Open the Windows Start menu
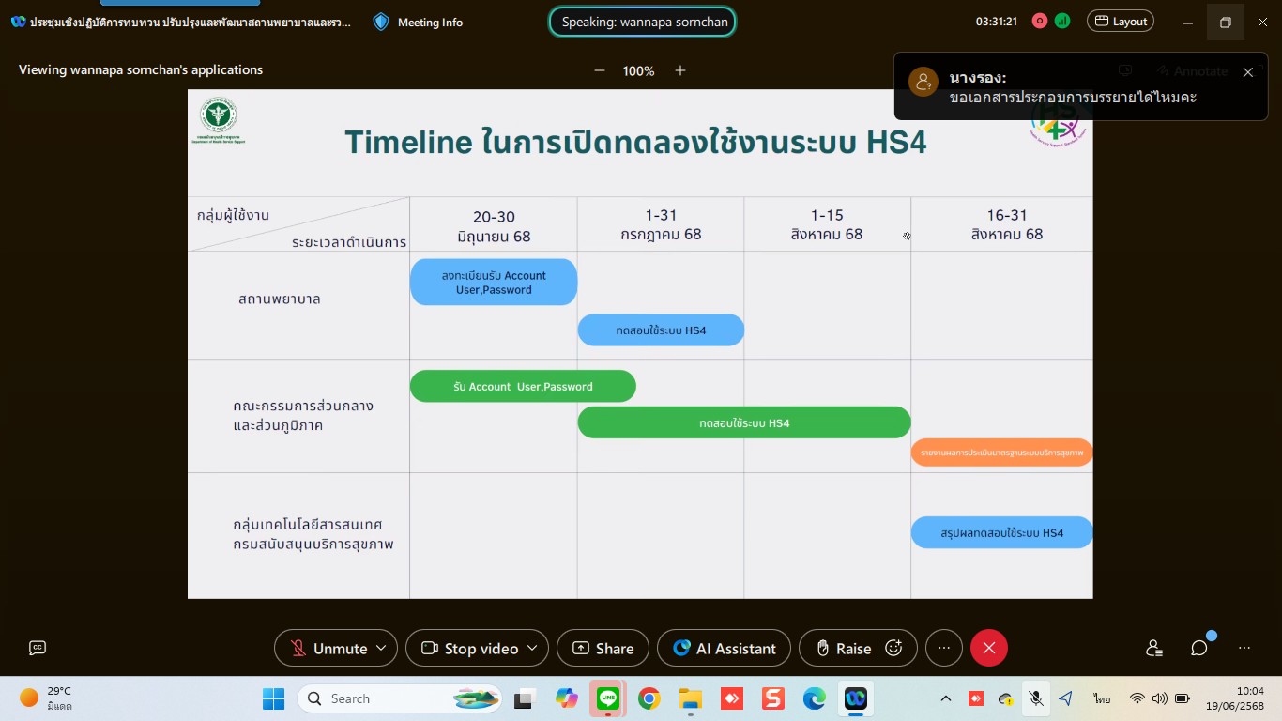This screenshot has width=1282, height=721. 273,698
